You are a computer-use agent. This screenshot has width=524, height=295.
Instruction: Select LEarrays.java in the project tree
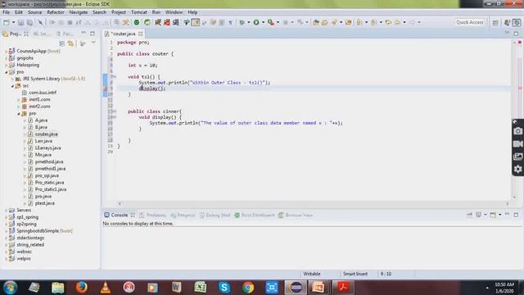pos(47,147)
